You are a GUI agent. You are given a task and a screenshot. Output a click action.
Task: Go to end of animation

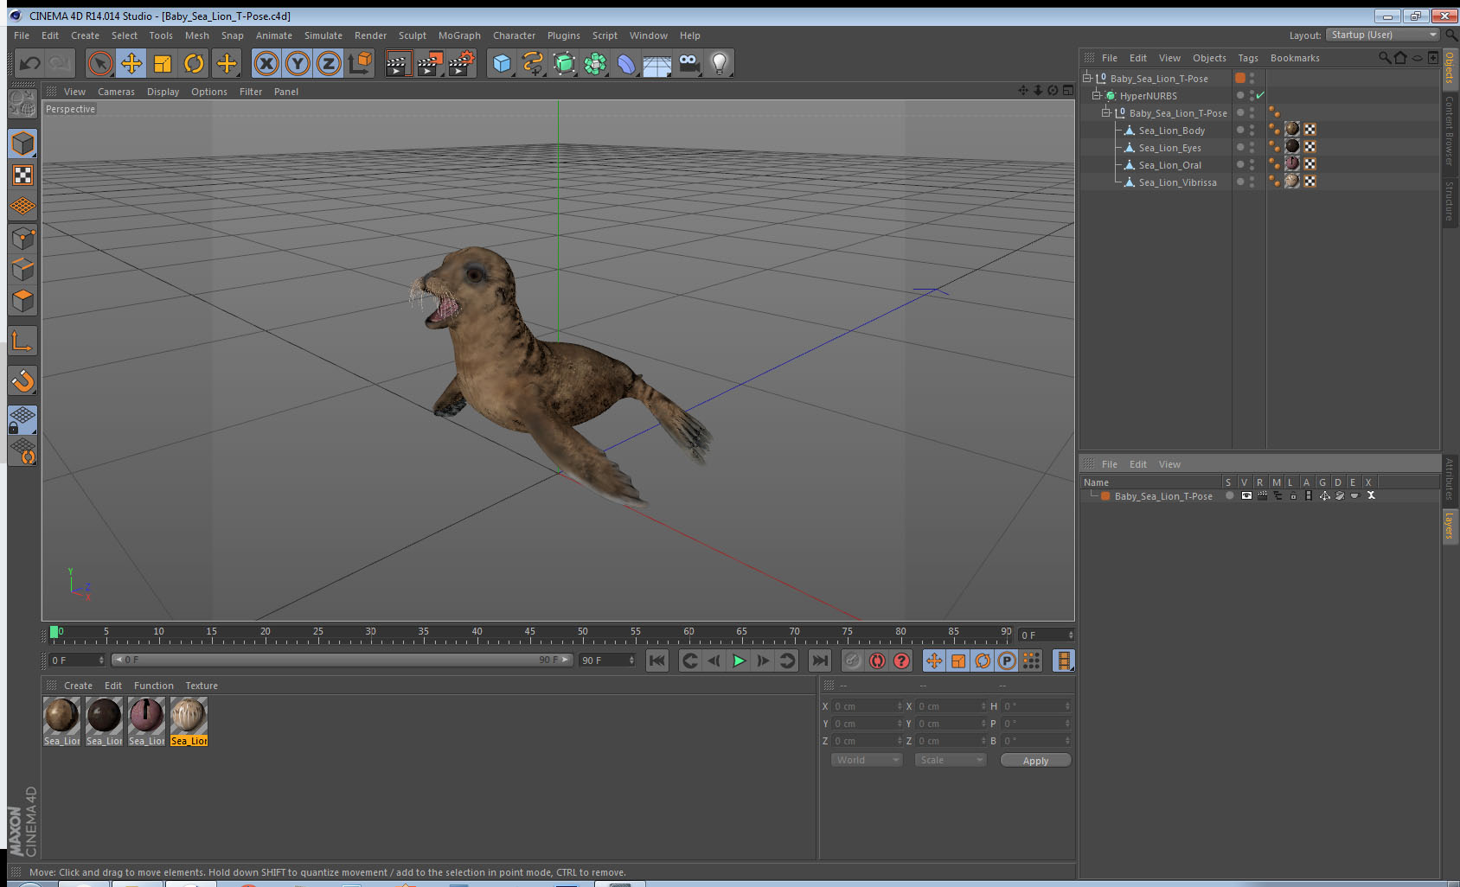click(819, 660)
